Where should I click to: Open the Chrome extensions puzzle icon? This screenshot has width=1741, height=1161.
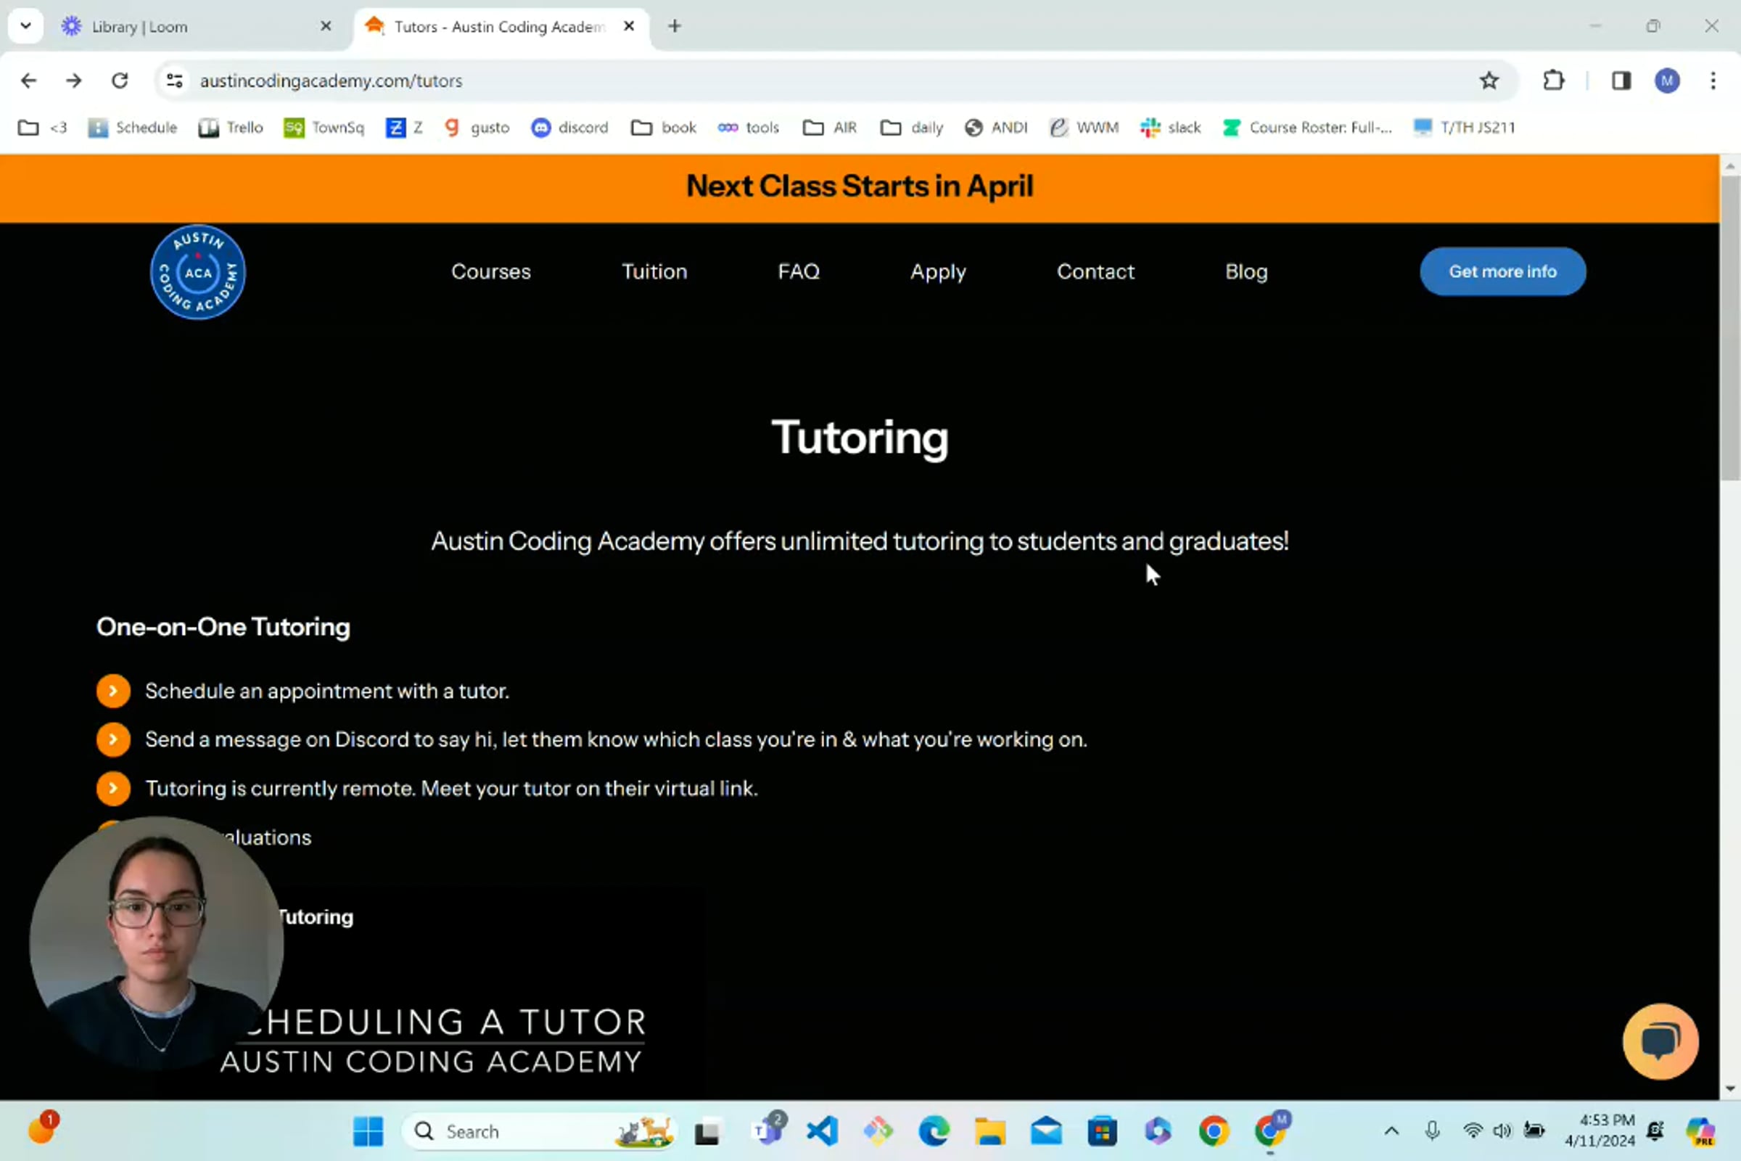1553,81
